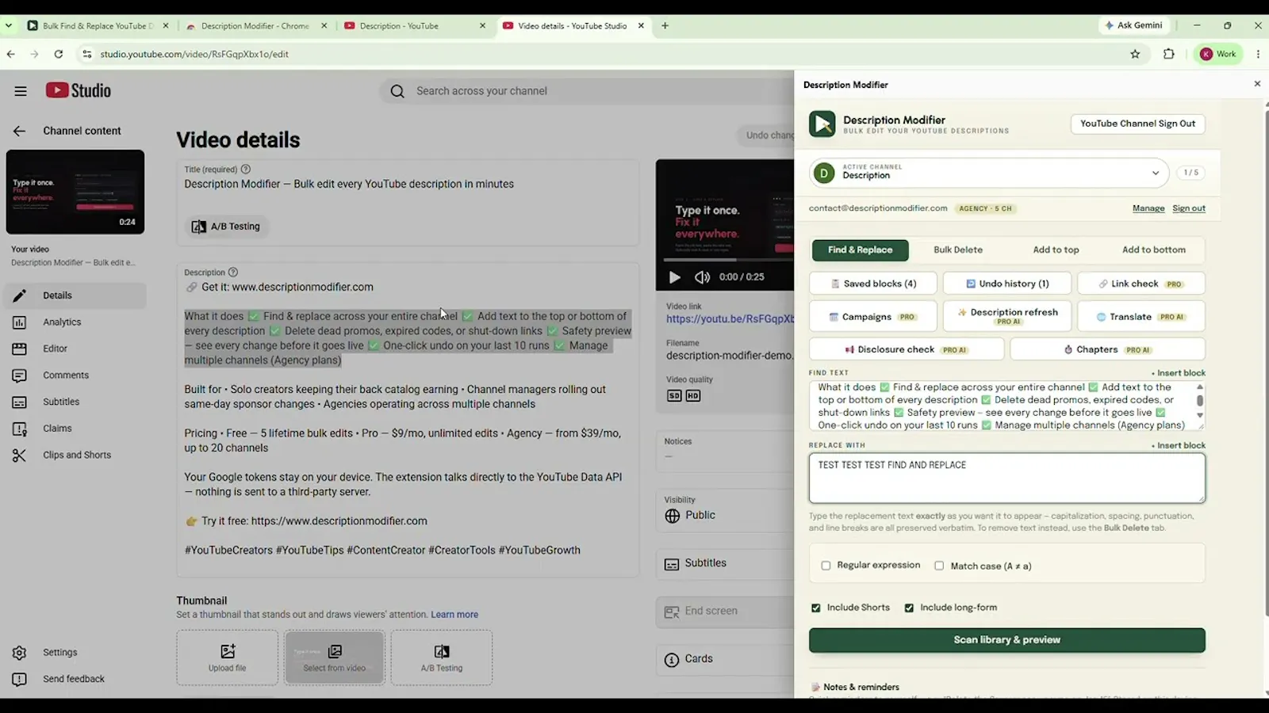
Task: Click the Public visibility globe icon
Action: tap(673, 516)
